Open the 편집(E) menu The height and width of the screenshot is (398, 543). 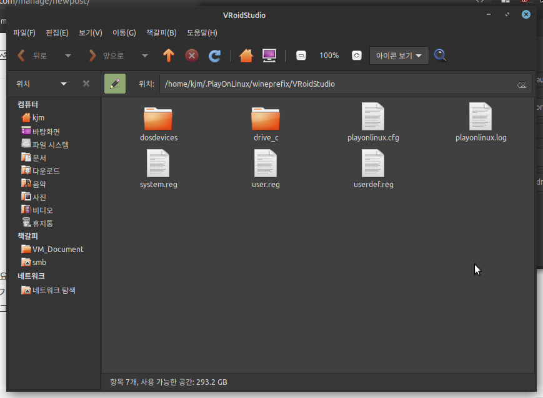tap(57, 33)
